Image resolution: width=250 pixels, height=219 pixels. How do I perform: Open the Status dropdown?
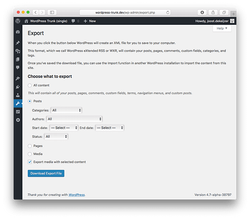click(x=56, y=137)
